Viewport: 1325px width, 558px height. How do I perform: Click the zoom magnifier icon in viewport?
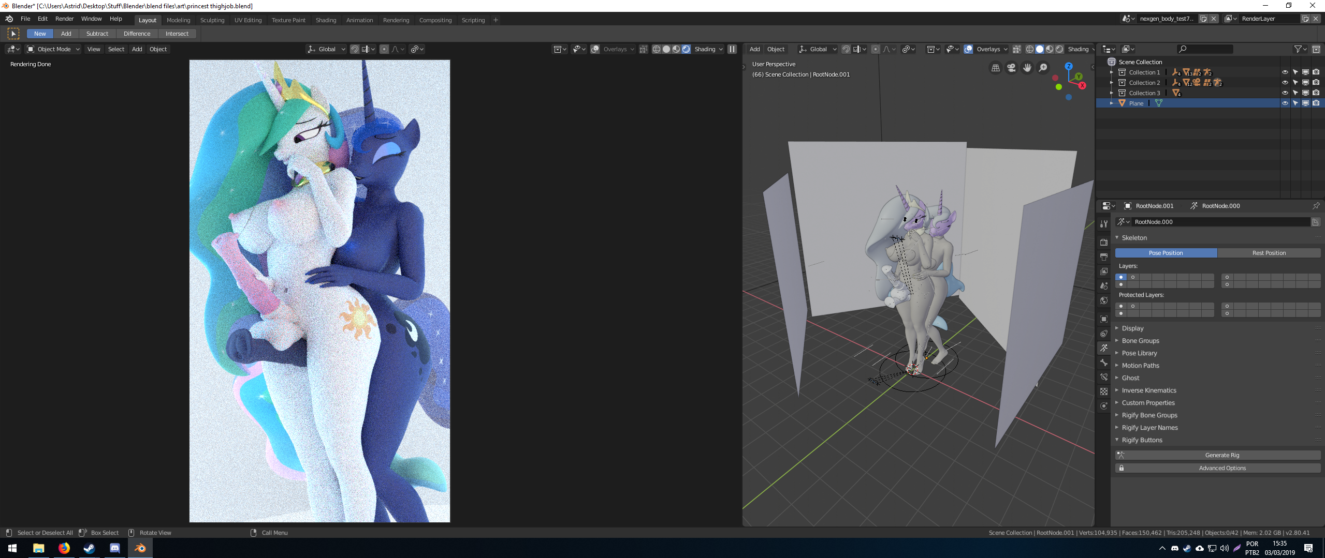1043,68
